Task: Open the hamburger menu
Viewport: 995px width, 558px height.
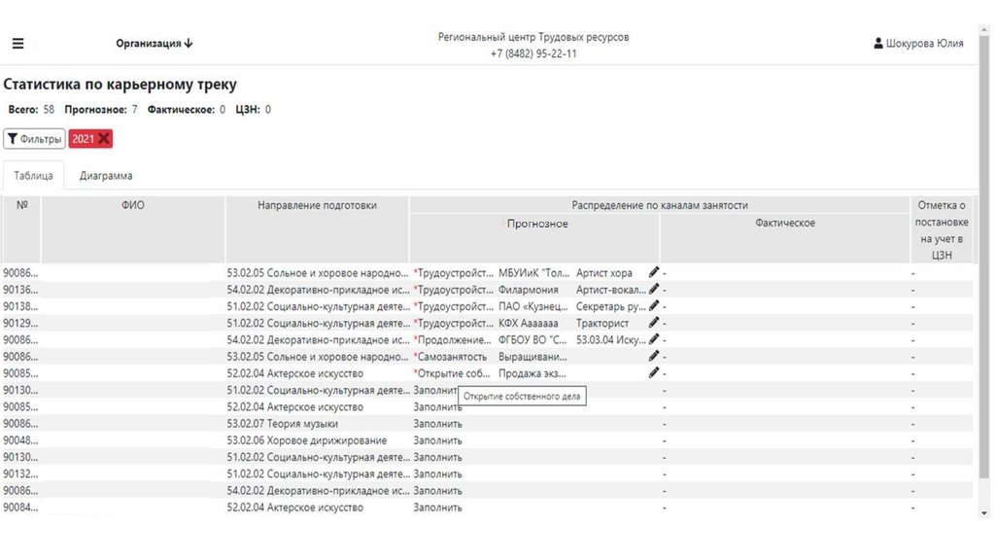Action: 17,44
